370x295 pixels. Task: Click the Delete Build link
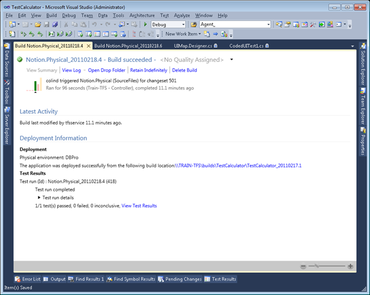pos(184,70)
